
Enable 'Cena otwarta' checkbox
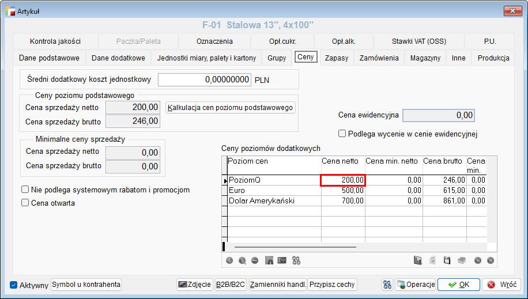click(25, 203)
